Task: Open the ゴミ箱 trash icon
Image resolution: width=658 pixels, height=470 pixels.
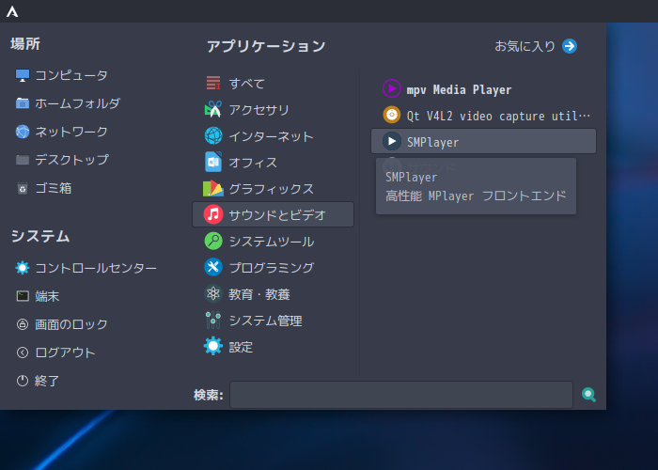Action: pos(23,188)
